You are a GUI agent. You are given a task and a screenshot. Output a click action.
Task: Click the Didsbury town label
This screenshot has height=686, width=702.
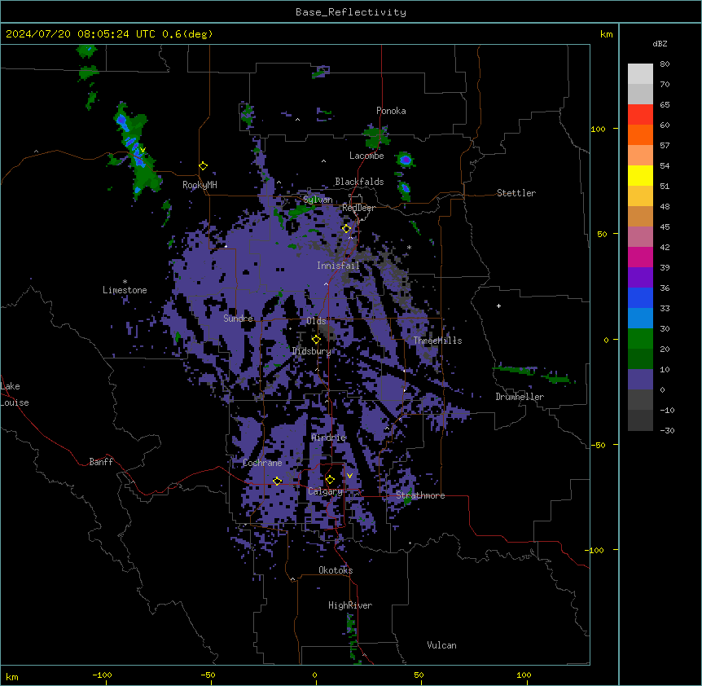[x=312, y=351]
